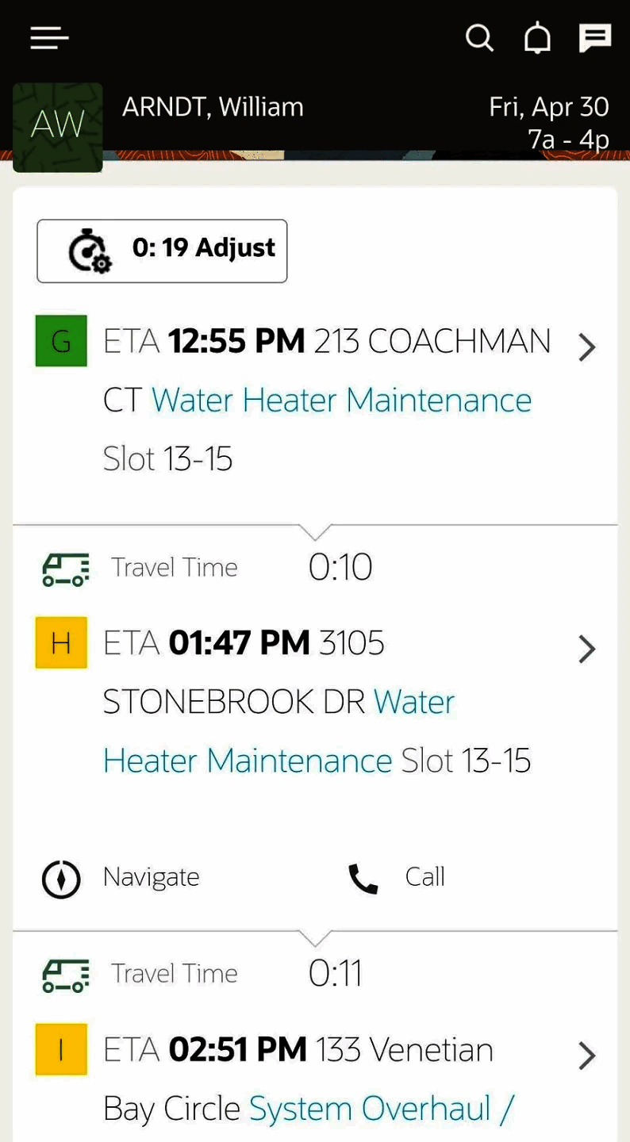Tap the search magnifier icon

(x=479, y=37)
